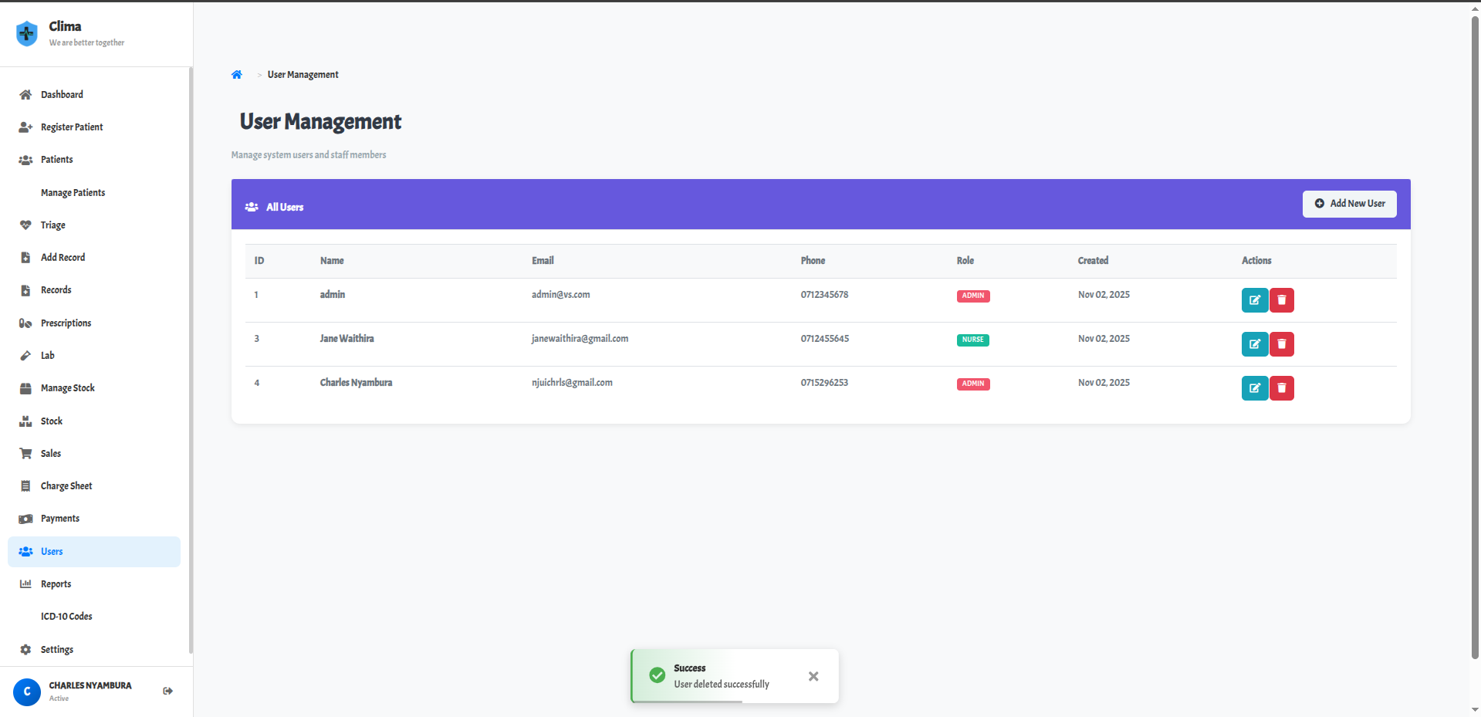Open the Dashboard menu item

point(62,95)
